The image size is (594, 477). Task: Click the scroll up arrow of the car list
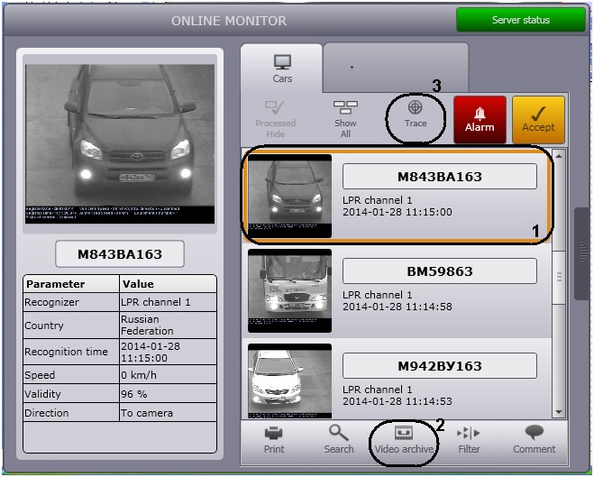[559, 156]
